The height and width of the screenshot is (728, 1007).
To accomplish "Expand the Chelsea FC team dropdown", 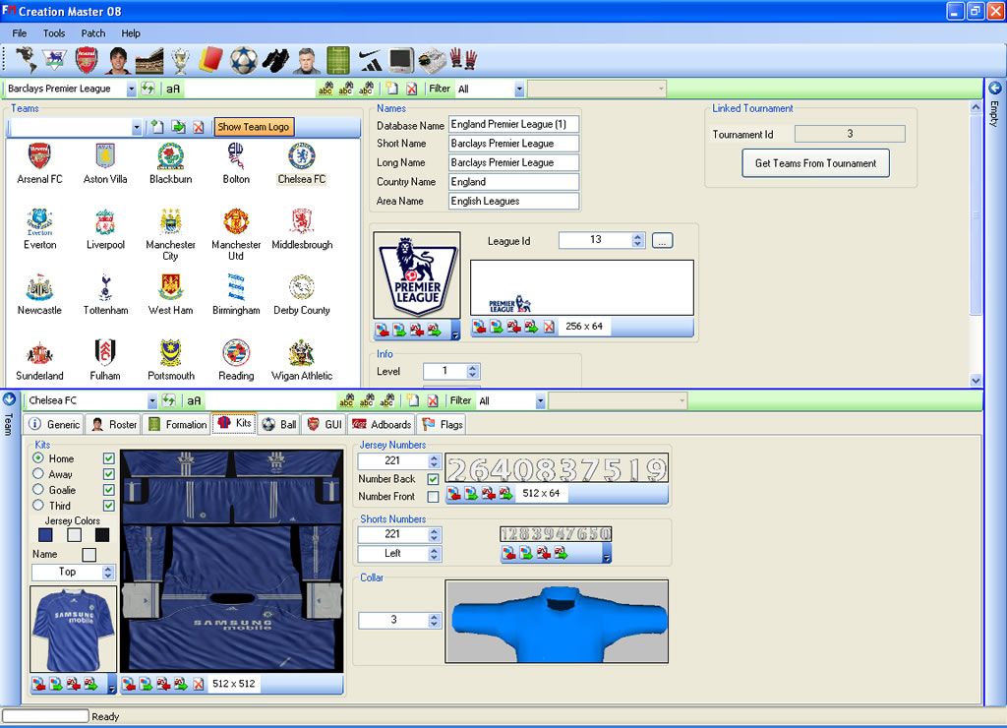I will coord(152,401).
